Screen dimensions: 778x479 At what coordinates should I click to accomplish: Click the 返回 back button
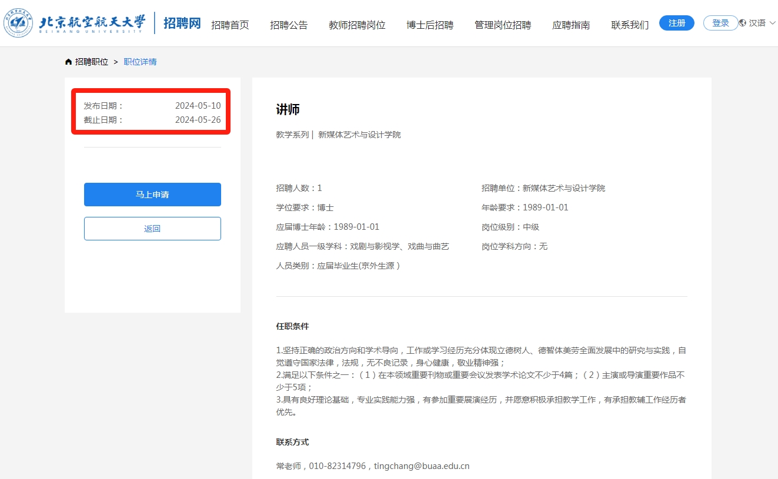pyautogui.click(x=152, y=229)
